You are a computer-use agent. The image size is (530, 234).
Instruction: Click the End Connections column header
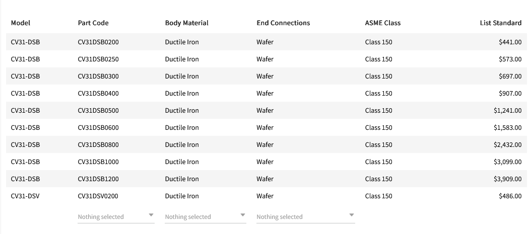(x=283, y=23)
